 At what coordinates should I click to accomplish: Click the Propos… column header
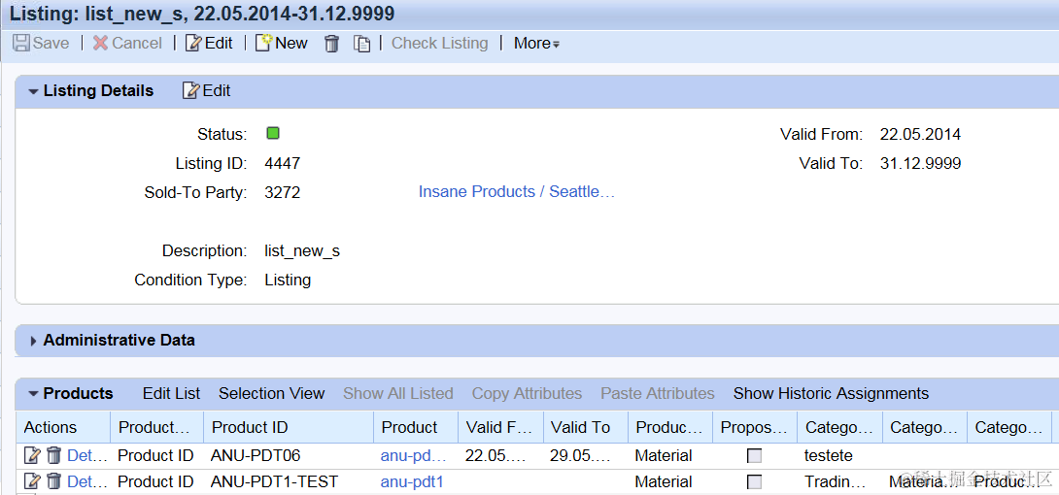coord(754,428)
